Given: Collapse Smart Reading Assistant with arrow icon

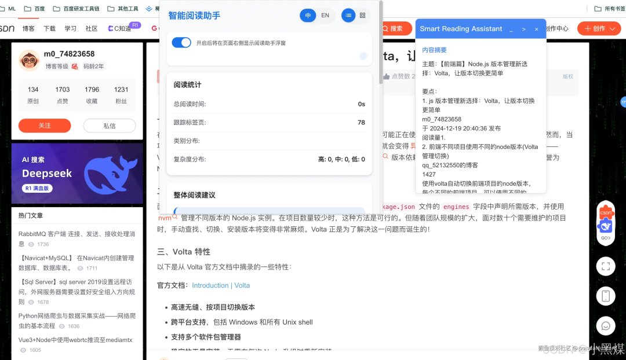Looking at the screenshot, I should click(x=524, y=29).
